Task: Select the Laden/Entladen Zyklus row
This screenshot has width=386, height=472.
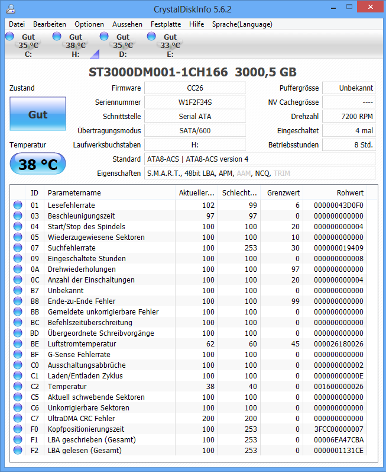Action: pos(189,375)
